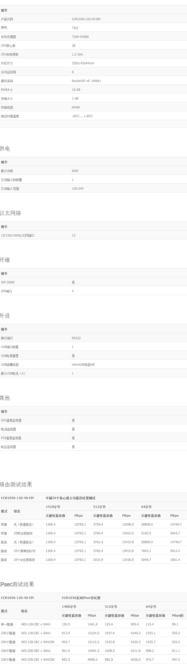Select the 1518字节 column header in routing table
Screen dimensions: 187x669
click(53, 507)
